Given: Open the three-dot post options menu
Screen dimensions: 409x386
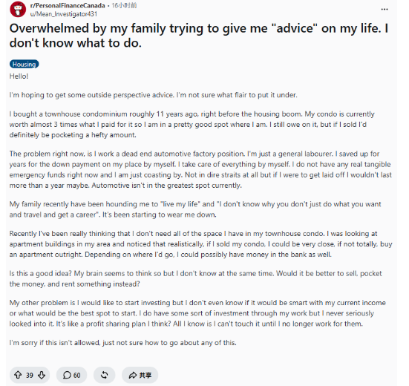Looking at the screenshot, I should pyautogui.click(x=385, y=10).
